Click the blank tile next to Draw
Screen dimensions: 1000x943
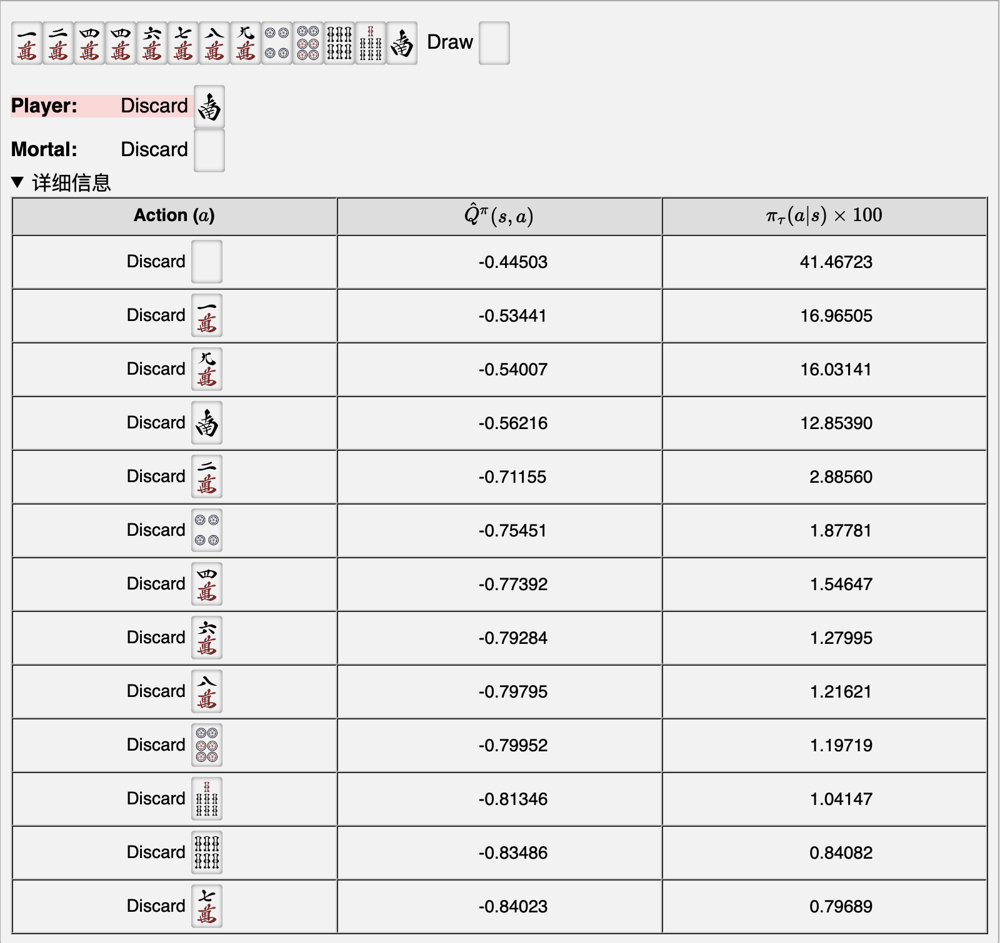(494, 43)
